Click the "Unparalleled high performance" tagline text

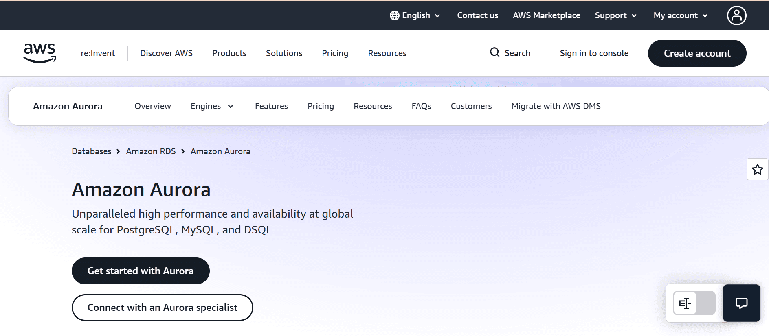(212, 222)
